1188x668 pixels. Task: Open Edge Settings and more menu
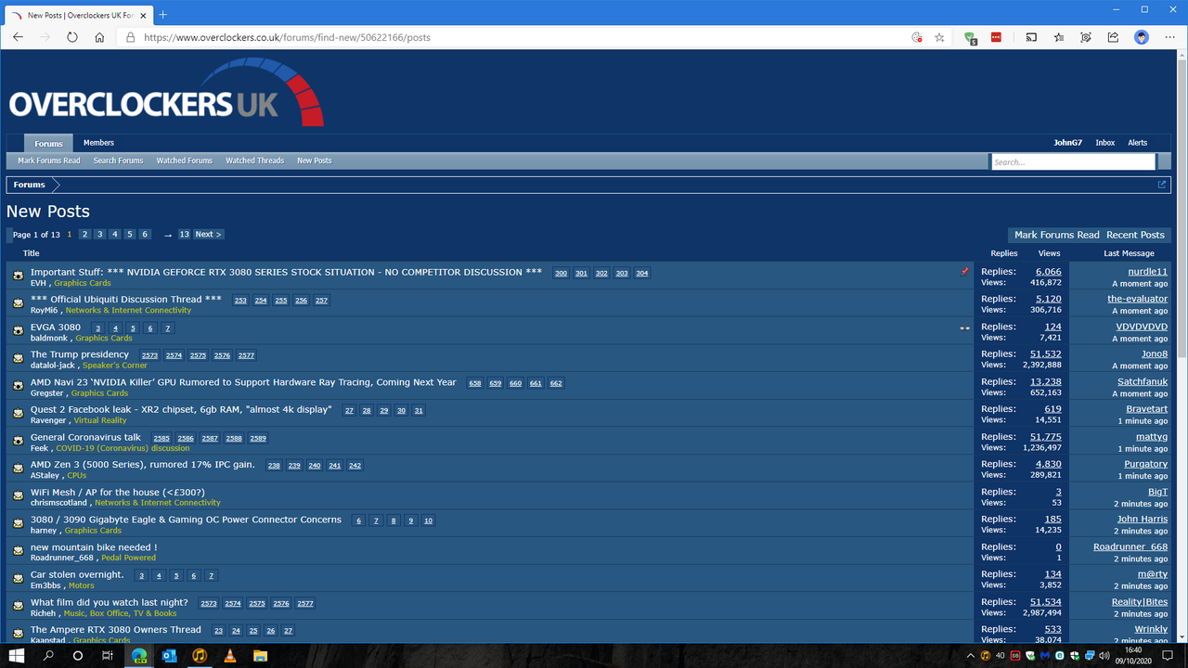tap(1169, 37)
